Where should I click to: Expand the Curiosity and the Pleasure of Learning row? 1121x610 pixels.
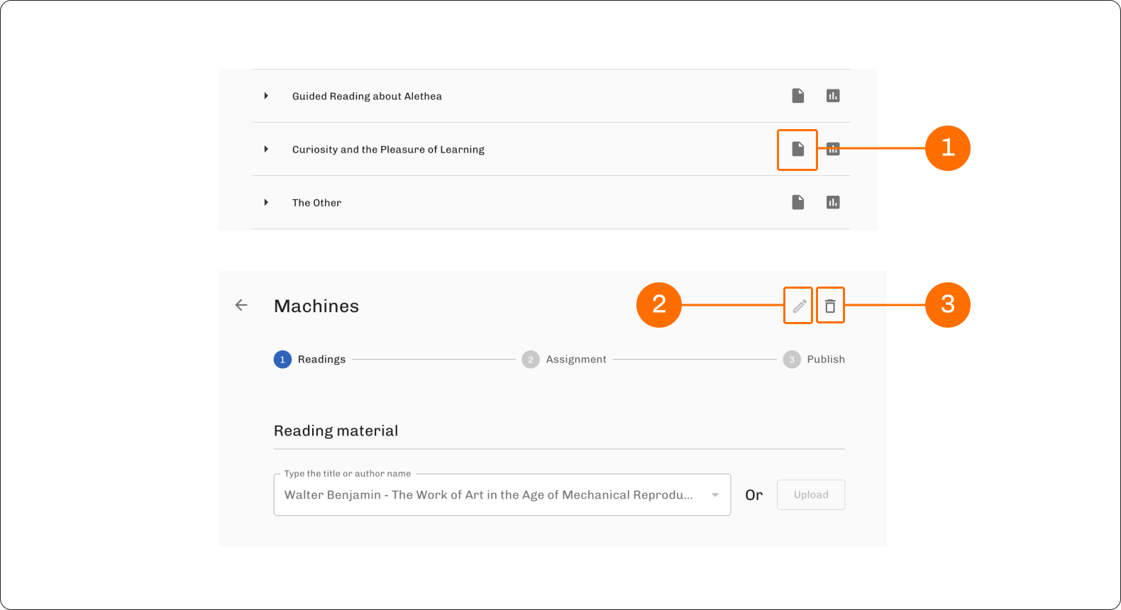266,149
